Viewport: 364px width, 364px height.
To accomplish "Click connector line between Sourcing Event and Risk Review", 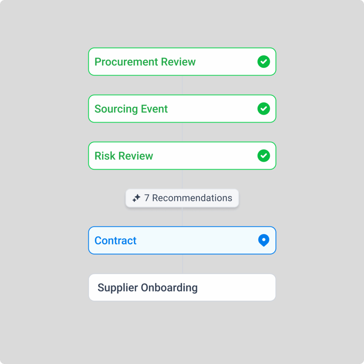I will [182, 132].
